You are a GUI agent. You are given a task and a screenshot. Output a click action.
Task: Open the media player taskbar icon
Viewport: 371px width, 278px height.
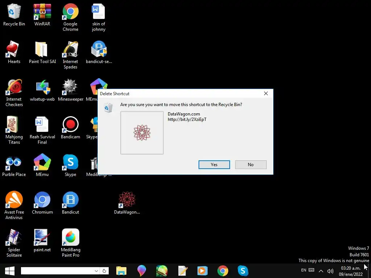pyautogui.click(x=203, y=271)
